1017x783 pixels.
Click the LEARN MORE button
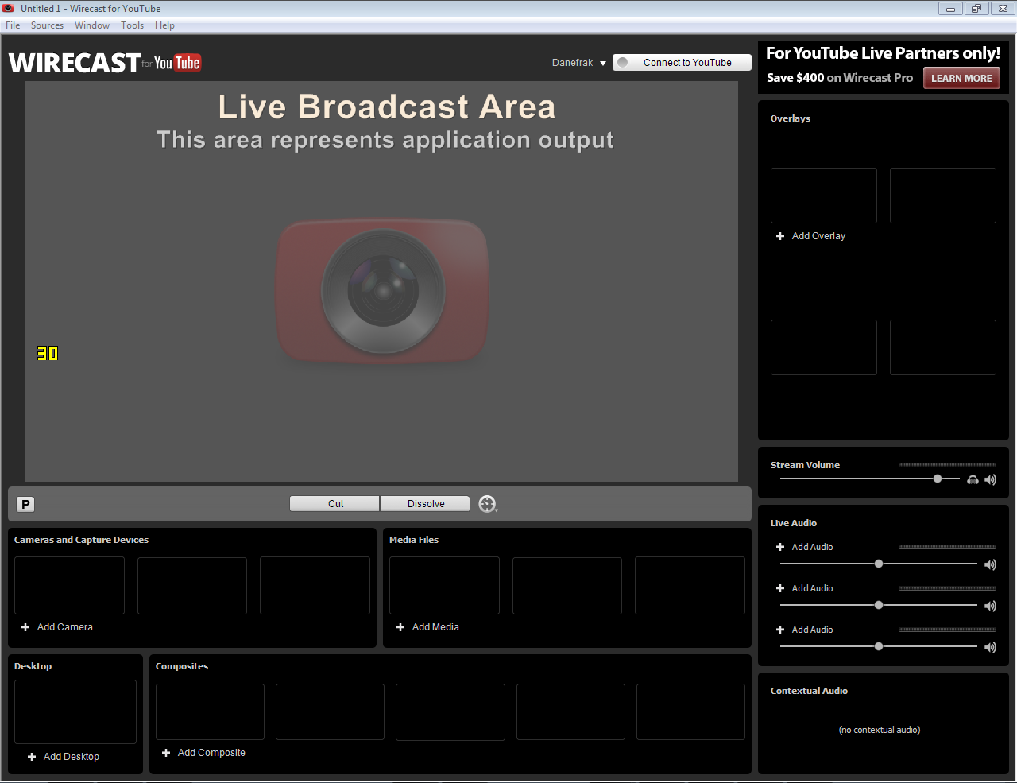[x=961, y=79]
